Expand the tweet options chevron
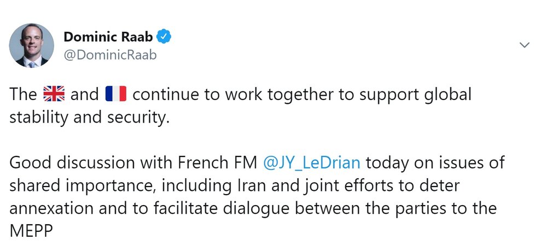The width and height of the screenshot is (547, 251). tap(525, 45)
